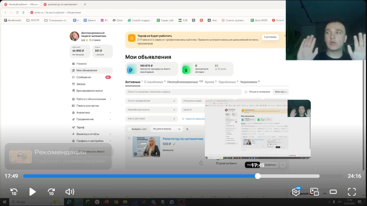Edit the 550 ₽ price pencil
Image resolution: width=367 pixels, height=206 pixels.
(174, 144)
